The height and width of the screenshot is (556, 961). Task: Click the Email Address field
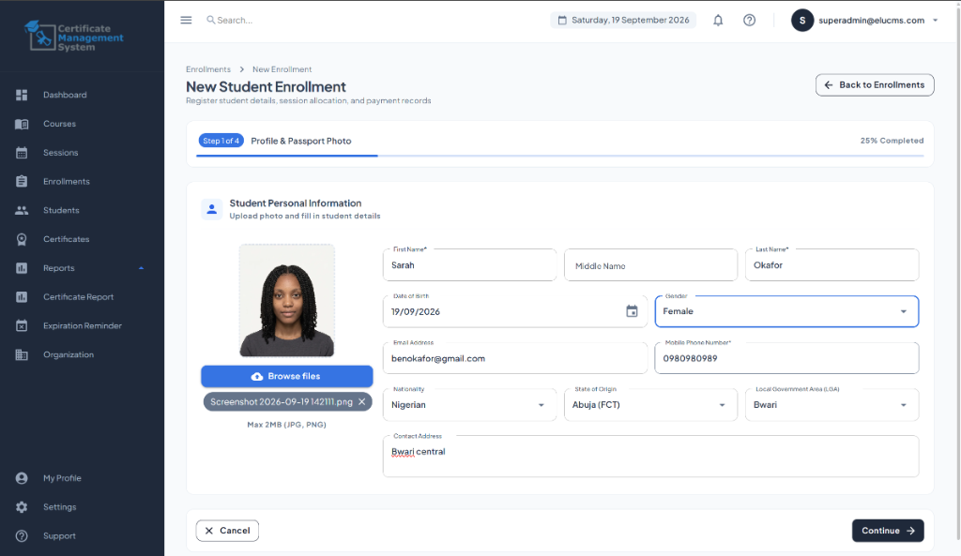click(x=515, y=358)
